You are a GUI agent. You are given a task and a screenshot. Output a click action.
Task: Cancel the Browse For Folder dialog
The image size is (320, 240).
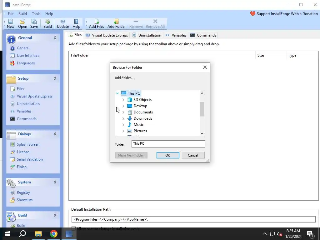[193, 155]
